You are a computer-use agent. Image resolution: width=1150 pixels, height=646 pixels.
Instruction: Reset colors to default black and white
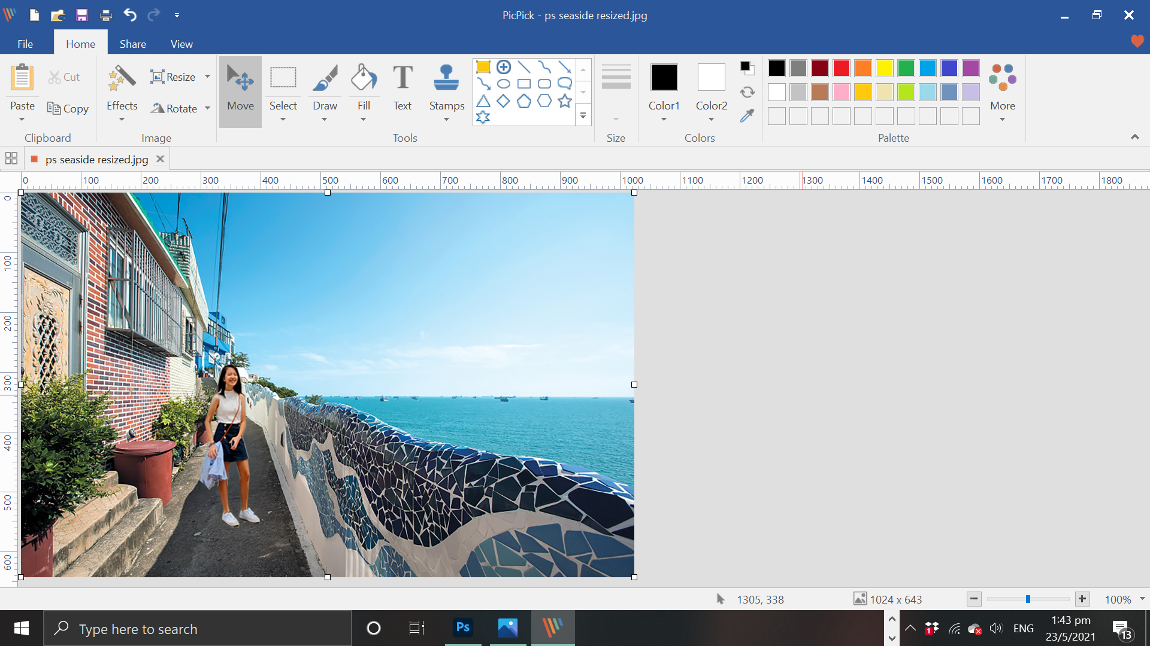pyautogui.click(x=747, y=68)
